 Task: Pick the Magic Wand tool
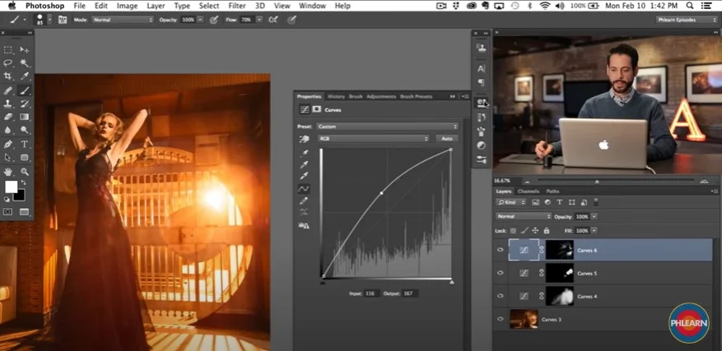[x=24, y=62]
